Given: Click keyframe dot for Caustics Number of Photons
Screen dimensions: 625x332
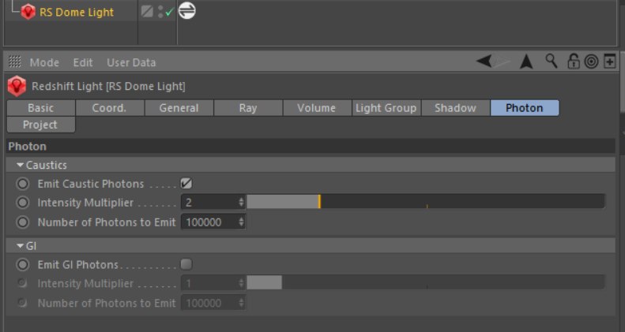Looking at the screenshot, I should [x=23, y=222].
